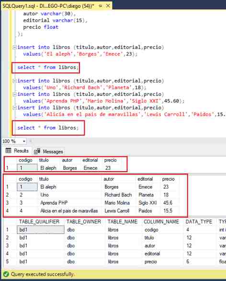Click the Results grid icon
Image resolution: width=226 pixels, height=281 pixels.
[9, 151]
